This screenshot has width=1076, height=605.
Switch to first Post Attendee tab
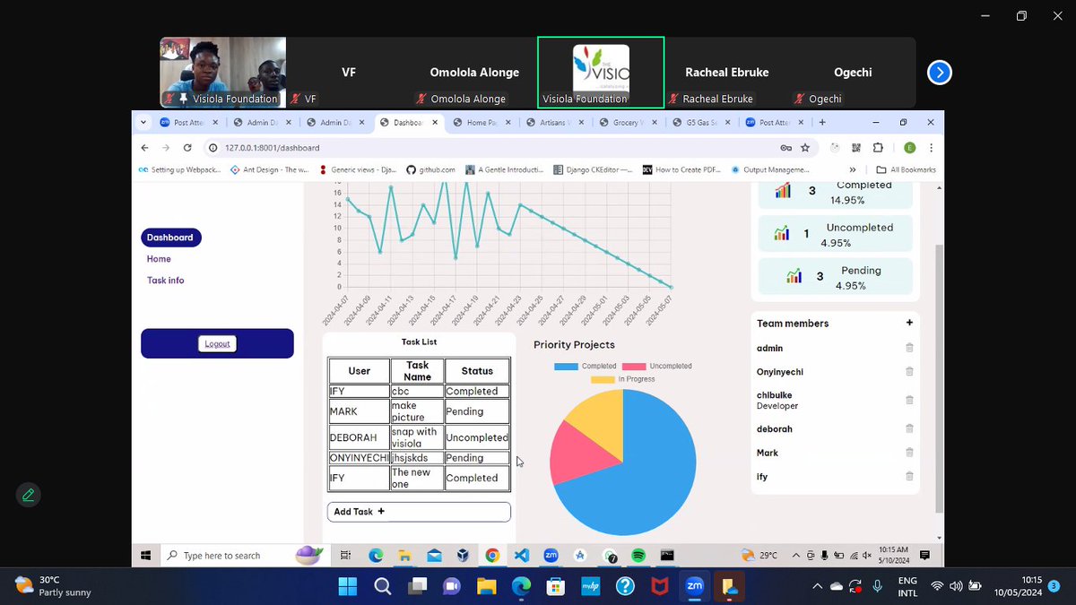188,123
